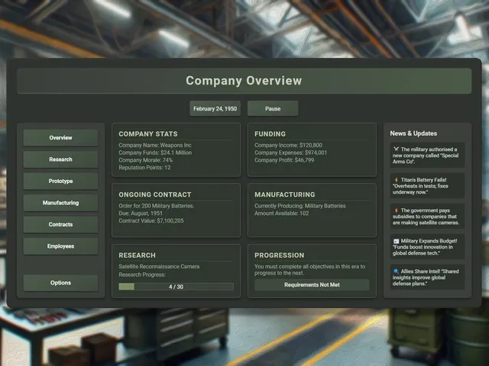Open the Options button

(60, 283)
